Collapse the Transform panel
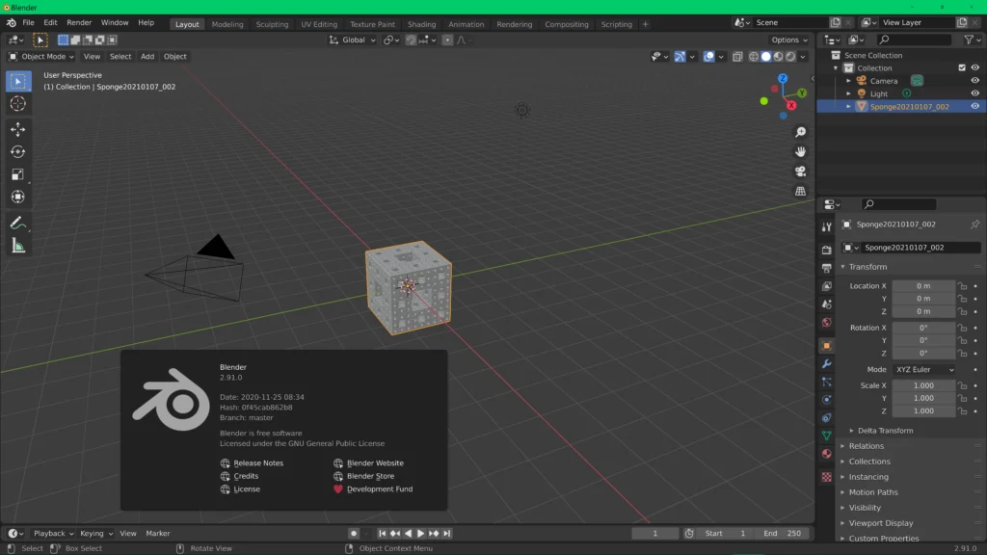Screen dimensions: 987x555 pos(867,267)
